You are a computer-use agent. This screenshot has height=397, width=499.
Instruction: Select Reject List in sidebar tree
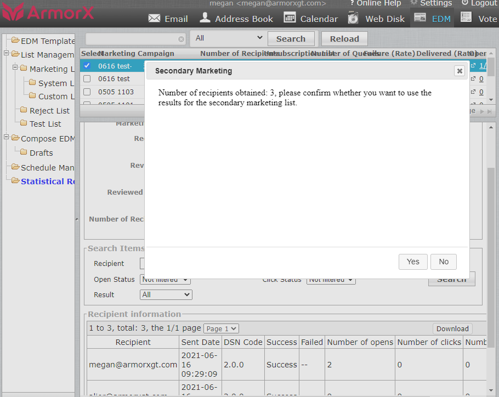(x=49, y=111)
